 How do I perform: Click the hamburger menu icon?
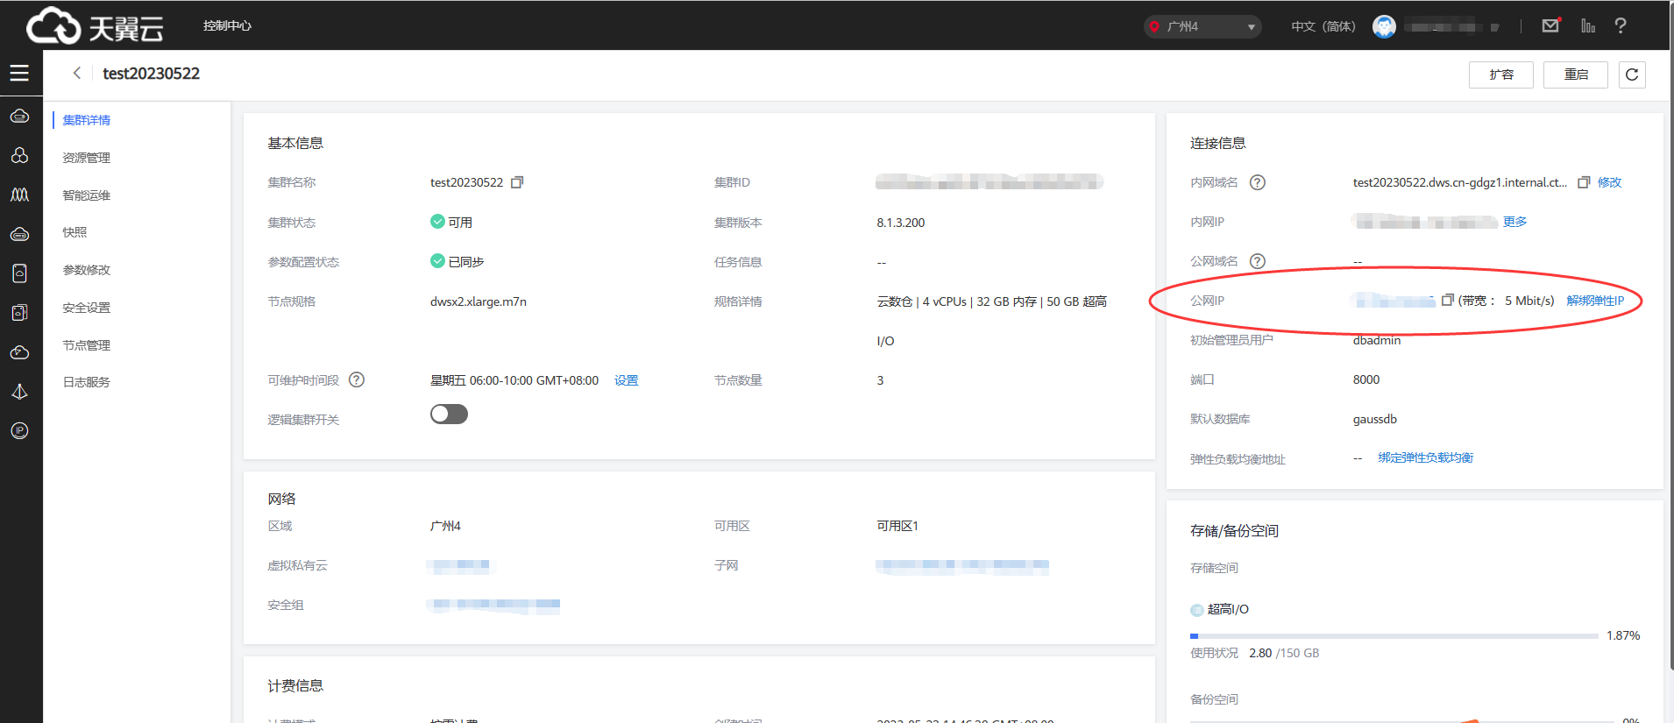19,74
